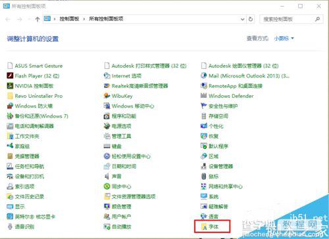Viewport: 329px width, 239px height.
Task: Open 显示 settings
Action: point(16,206)
